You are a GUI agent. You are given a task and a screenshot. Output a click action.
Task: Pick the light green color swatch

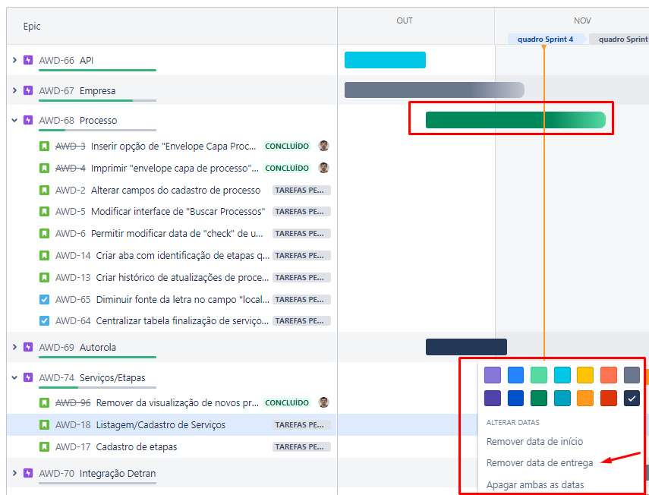[539, 375]
